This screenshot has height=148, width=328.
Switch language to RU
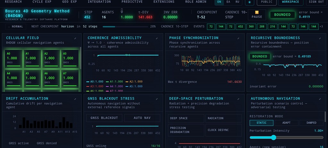(x=237, y=2)
